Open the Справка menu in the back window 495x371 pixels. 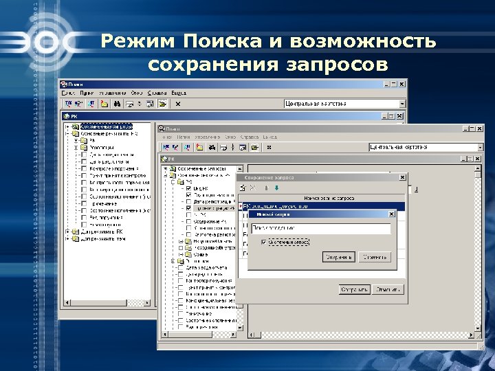pos(157,93)
